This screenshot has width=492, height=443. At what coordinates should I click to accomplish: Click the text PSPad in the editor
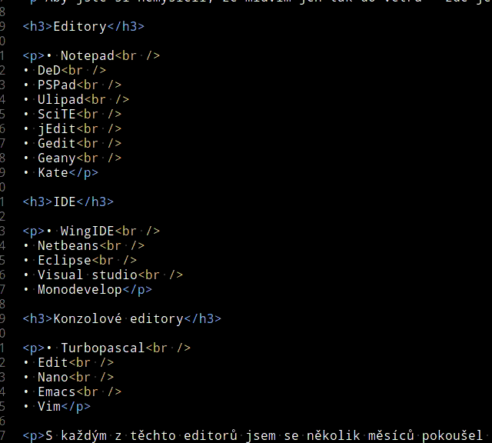pos(57,85)
